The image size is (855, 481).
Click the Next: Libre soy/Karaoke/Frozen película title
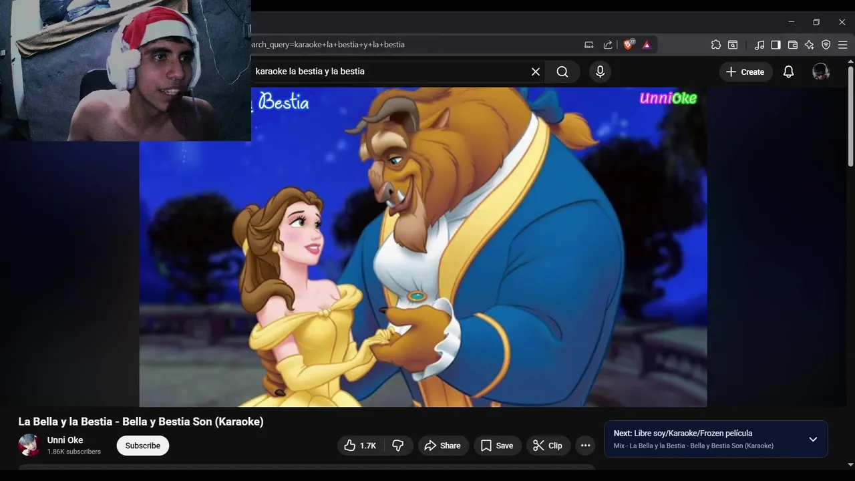[x=683, y=433]
